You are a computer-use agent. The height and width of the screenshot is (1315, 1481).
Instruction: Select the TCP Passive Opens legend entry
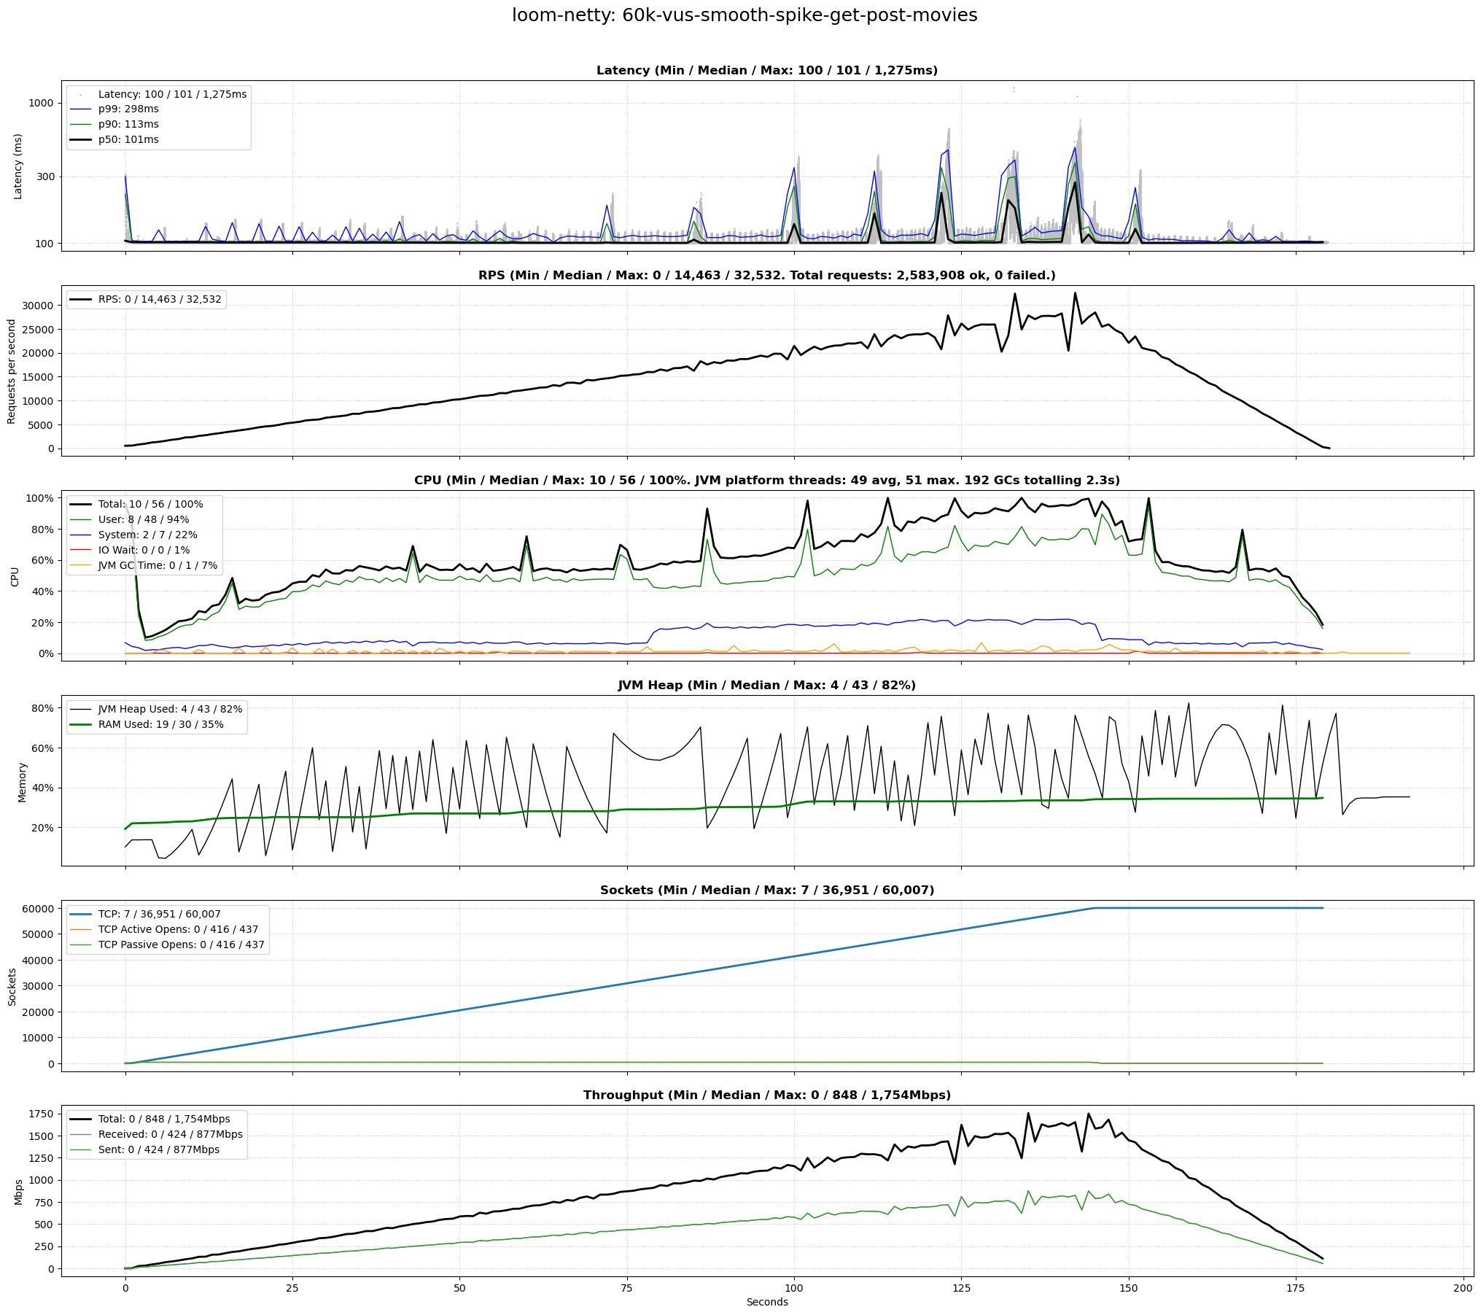(x=181, y=944)
